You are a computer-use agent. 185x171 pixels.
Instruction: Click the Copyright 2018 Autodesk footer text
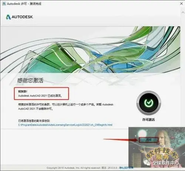pos(82,168)
